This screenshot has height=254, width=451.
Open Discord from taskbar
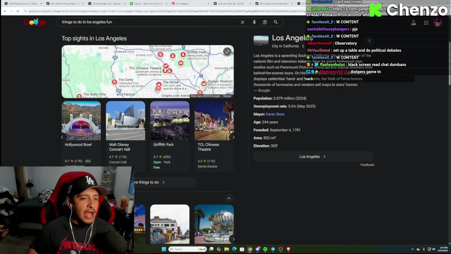pos(258,249)
